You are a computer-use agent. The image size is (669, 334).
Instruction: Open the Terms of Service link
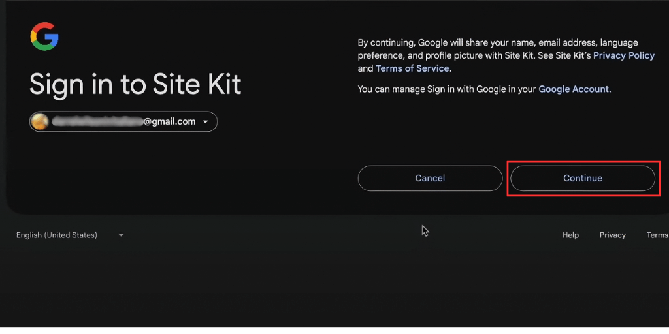[412, 68]
